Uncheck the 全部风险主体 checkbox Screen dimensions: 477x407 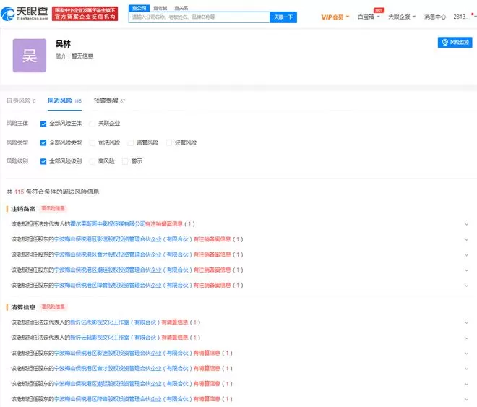pos(43,124)
